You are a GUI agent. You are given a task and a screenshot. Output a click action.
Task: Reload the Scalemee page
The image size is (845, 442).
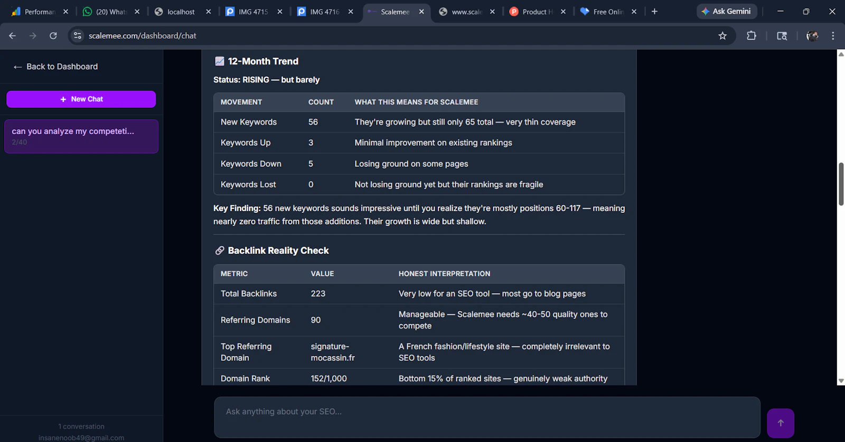tap(53, 35)
